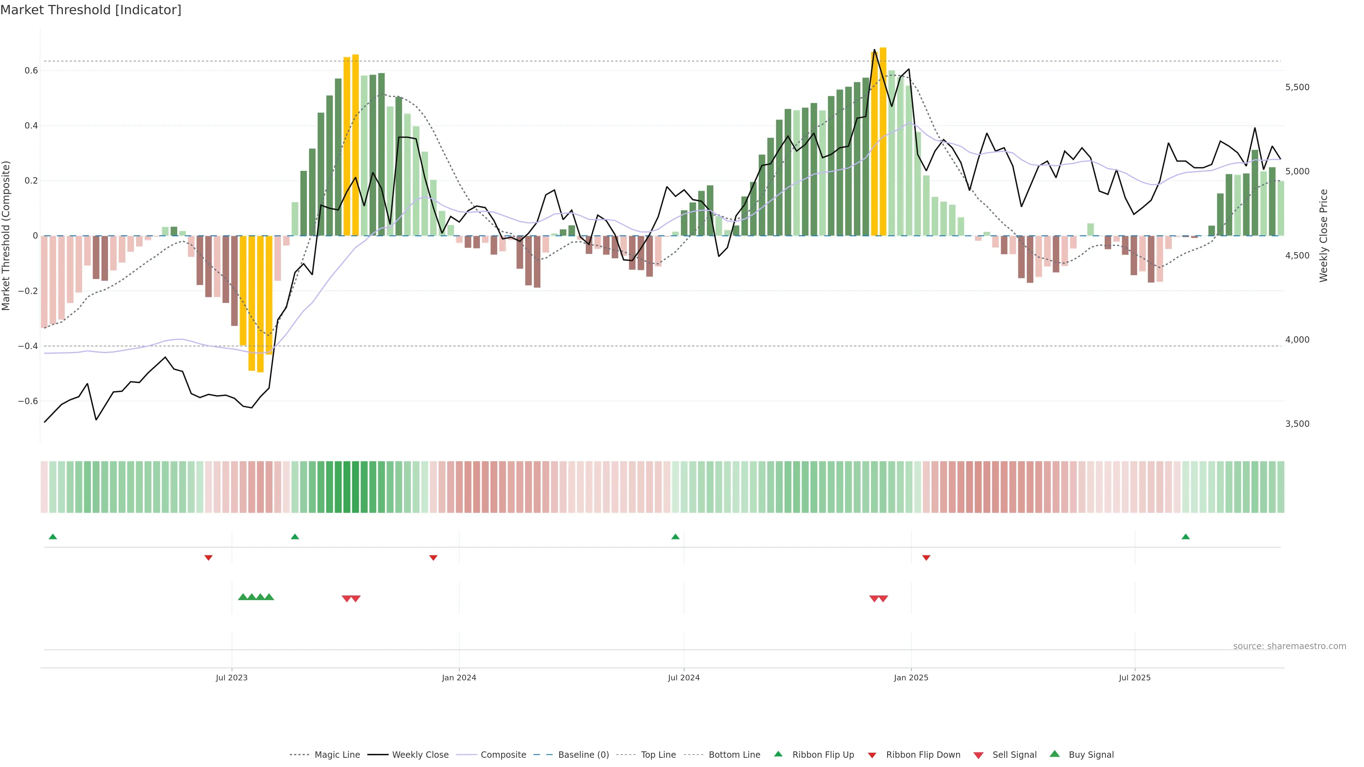Toggle the Magic Line legend entry
1364x767 pixels.
[337, 755]
